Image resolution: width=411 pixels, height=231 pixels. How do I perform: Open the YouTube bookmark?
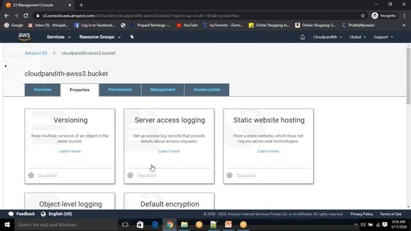(187, 25)
